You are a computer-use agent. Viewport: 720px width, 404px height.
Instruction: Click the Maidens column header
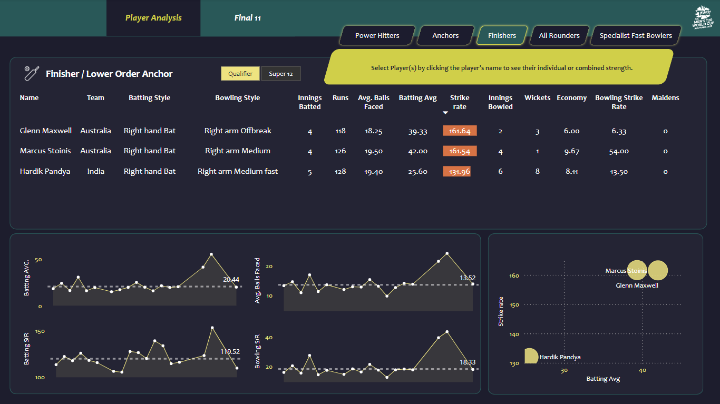(x=665, y=98)
